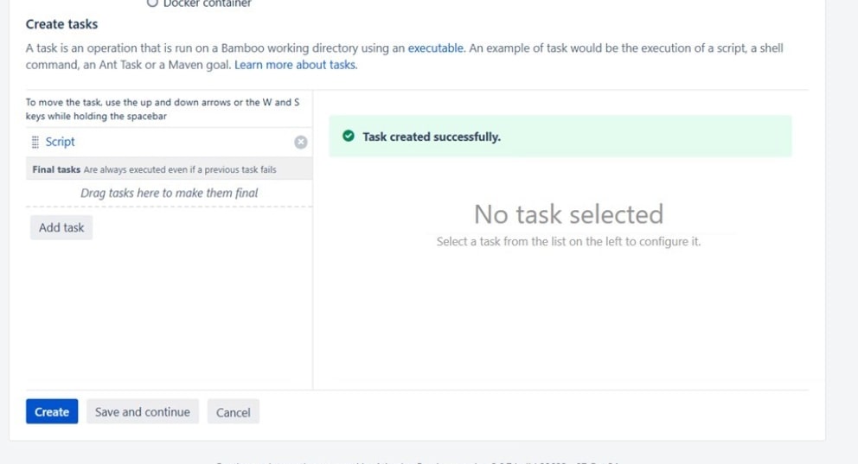858x464 pixels.
Task: Grab the drag handle beside Script
Action: [35, 142]
